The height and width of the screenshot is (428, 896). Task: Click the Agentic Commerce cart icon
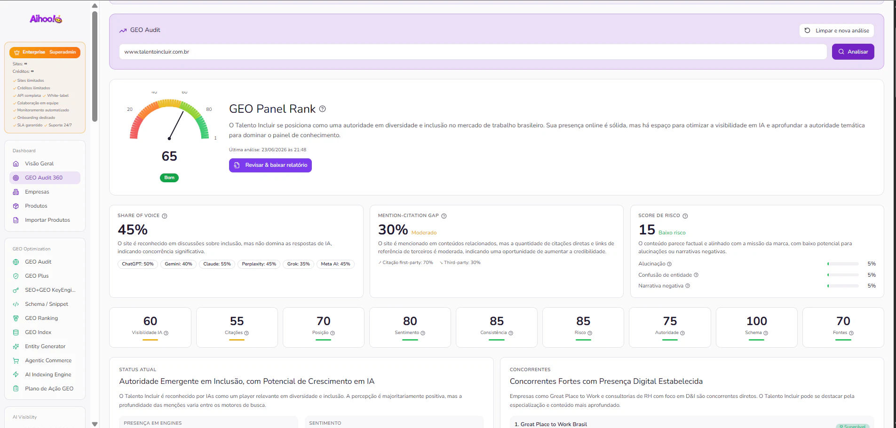16,360
